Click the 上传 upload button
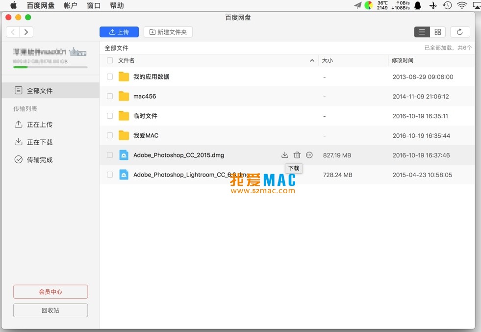The width and height of the screenshot is (481, 332). tap(119, 32)
